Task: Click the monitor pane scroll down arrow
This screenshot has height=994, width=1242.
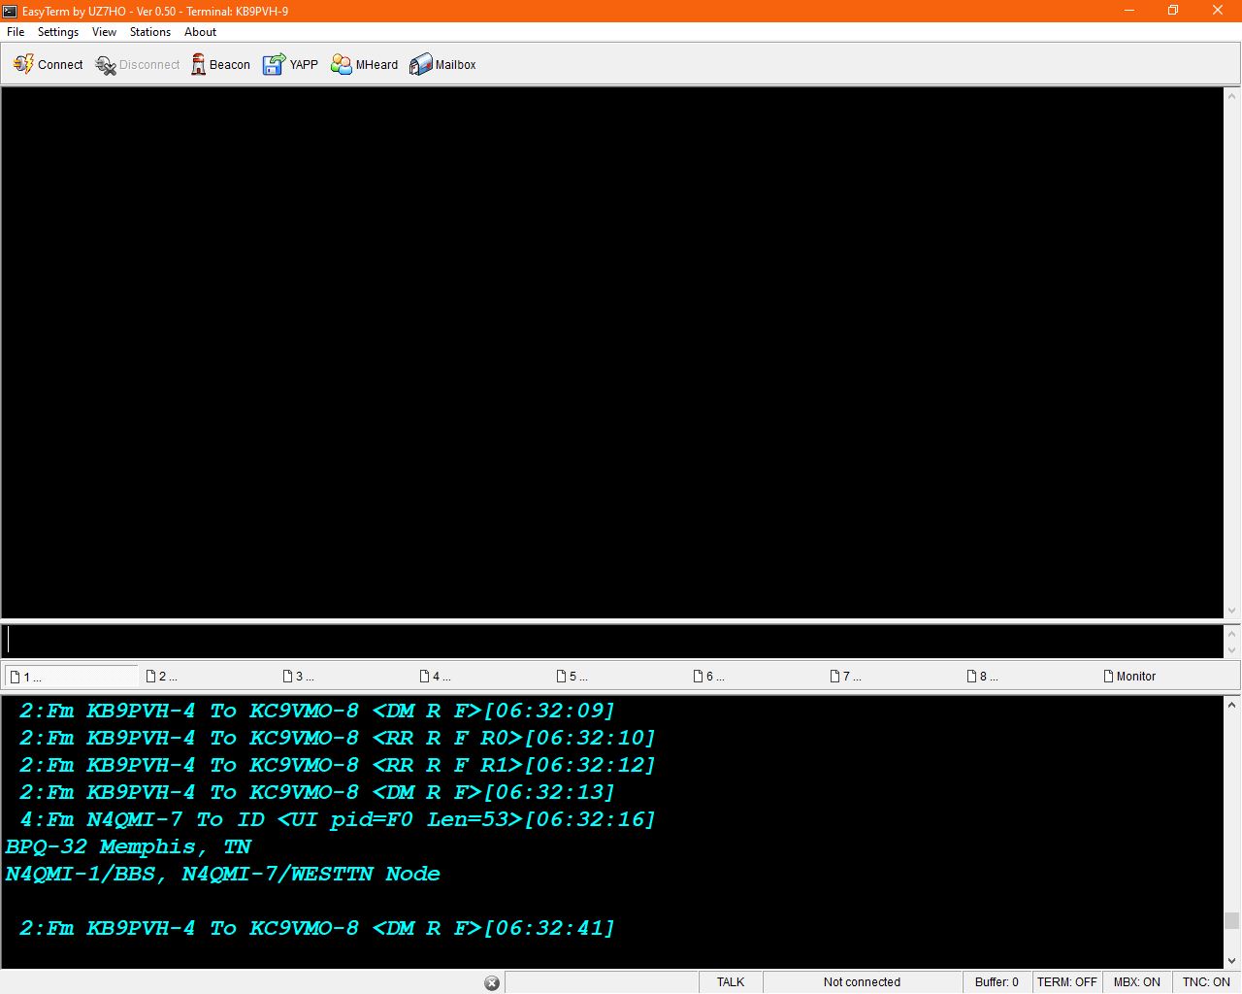Action: coord(1231,960)
